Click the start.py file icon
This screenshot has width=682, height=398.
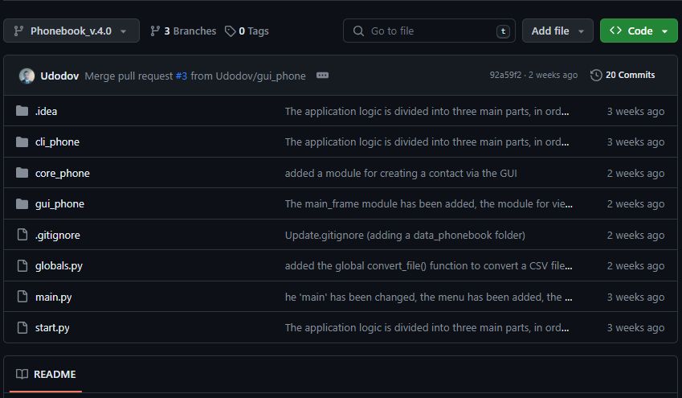[22, 327]
